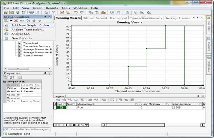The height and width of the screenshot is (138, 214).
Task: Open the Controller Output Messages tab
Action: (x=27, y=130)
